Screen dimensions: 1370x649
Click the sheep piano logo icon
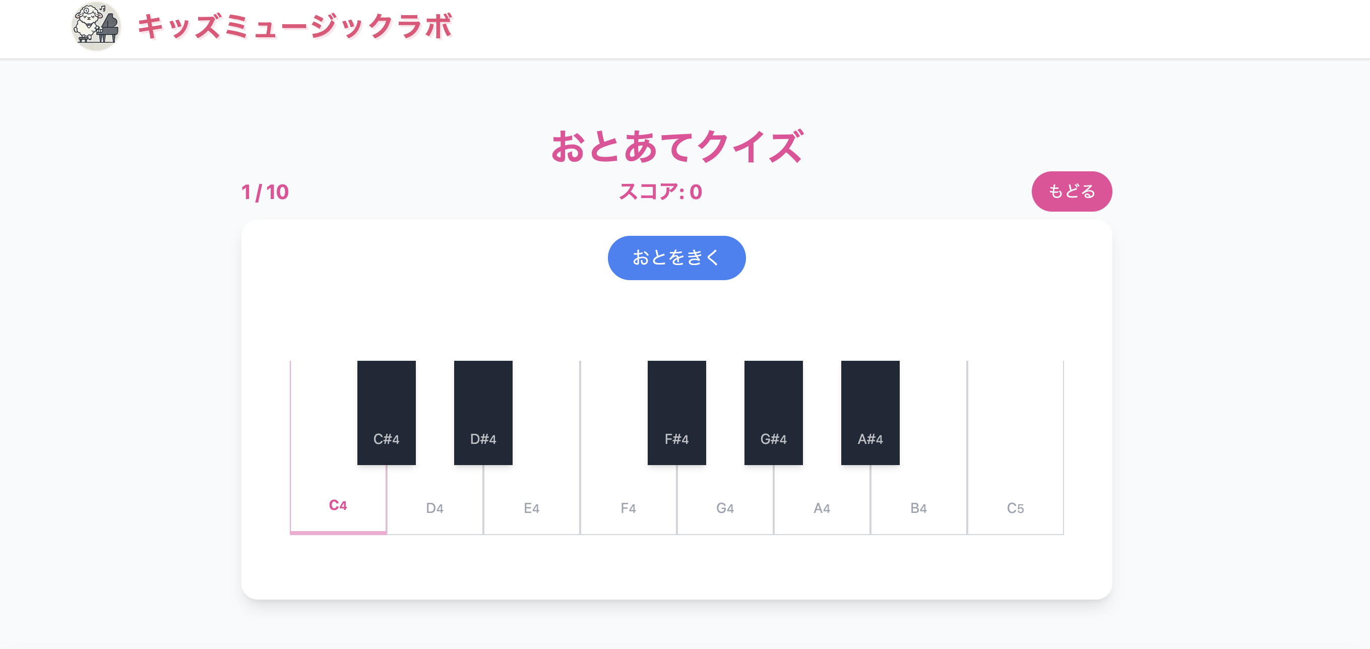pyautogui.click(x=96, y=27)
